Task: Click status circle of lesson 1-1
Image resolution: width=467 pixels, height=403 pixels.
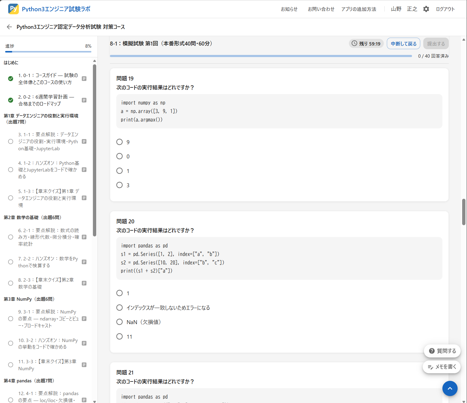Action: tap(11, 141)
